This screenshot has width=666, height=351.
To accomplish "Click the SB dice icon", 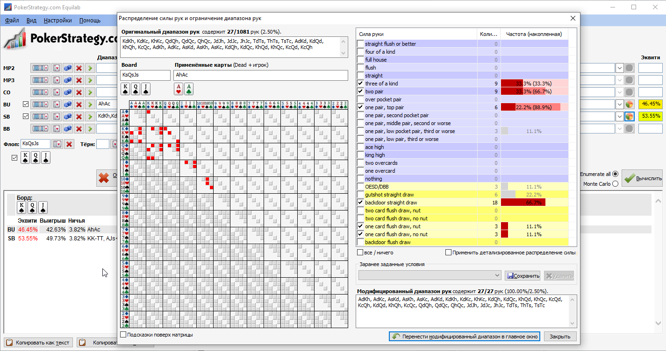I will pos(68,116).
